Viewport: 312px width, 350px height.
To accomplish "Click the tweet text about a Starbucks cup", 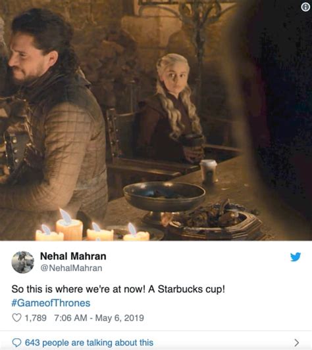I will click(x=118, y=289).
